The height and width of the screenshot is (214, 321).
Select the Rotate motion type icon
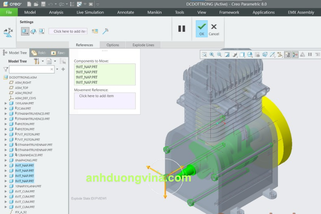point(34,31)
